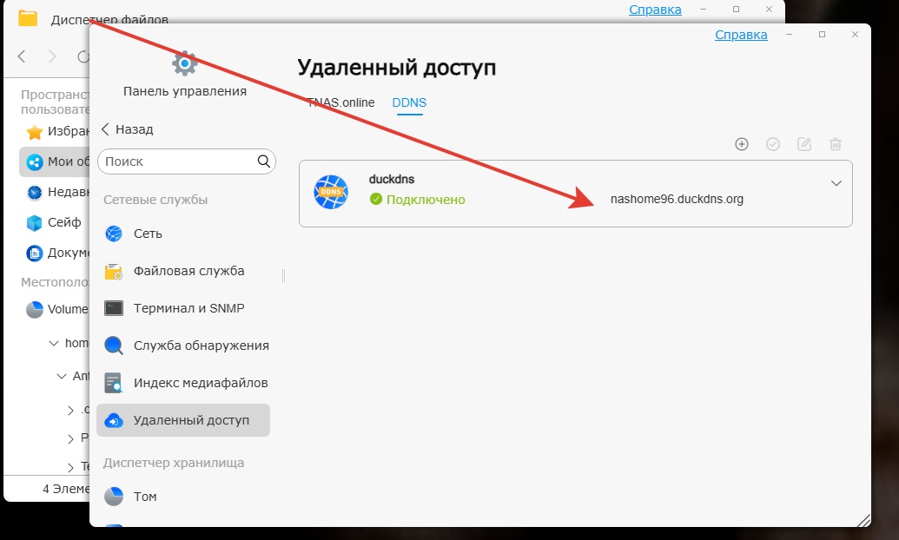This screenshot has width=899, height=540.
Task: Click the magnifier icon in search box
Action: click(x=264, y=161)
